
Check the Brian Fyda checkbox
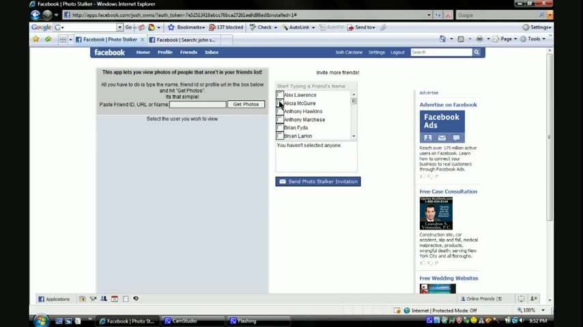[280, 127]
